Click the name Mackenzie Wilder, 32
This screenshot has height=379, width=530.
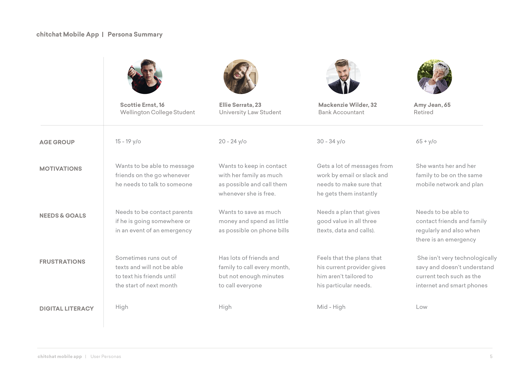[348, 105]
